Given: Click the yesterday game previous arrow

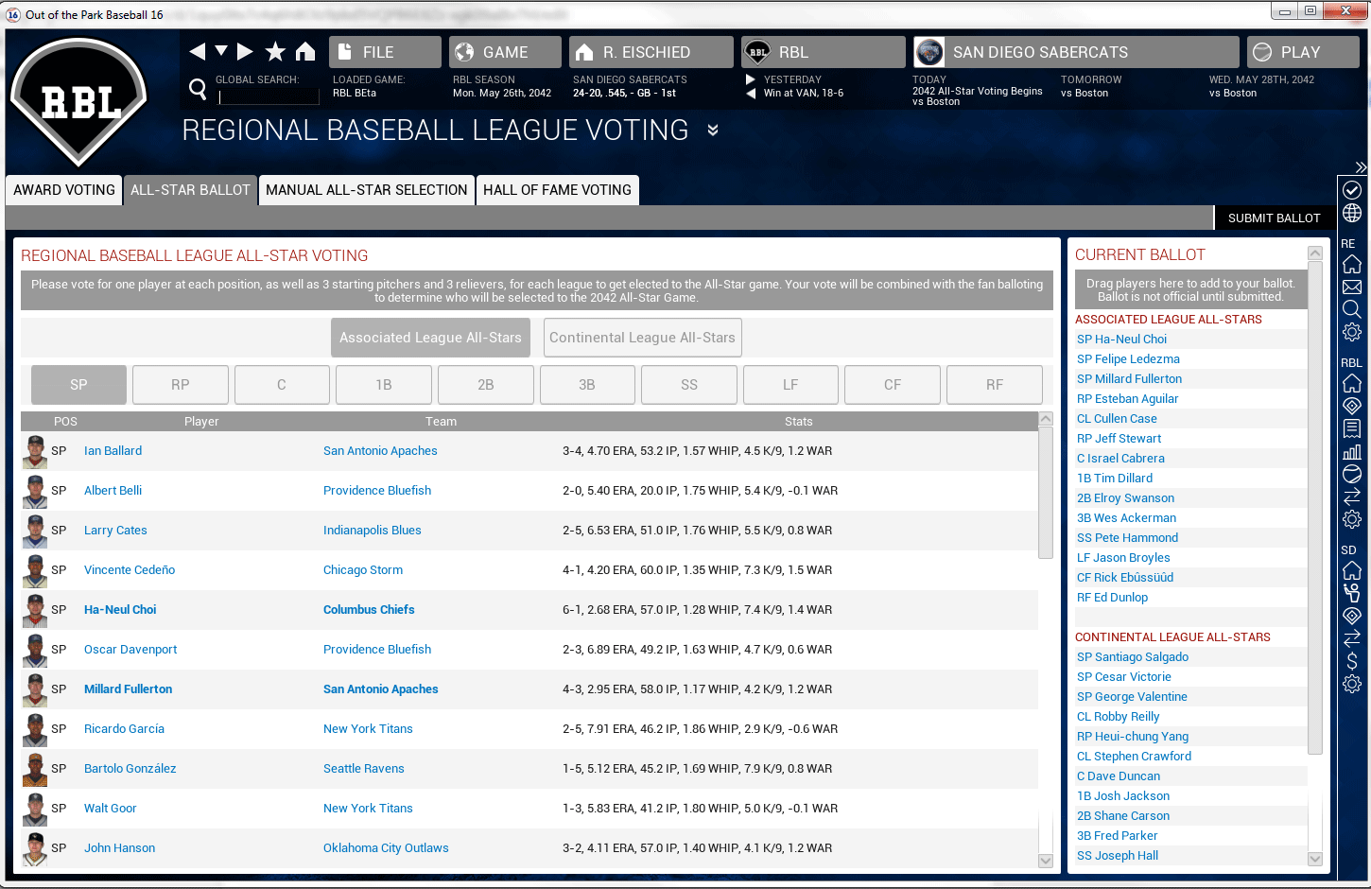Looking at the screenshot, I should tap(751, 93).
